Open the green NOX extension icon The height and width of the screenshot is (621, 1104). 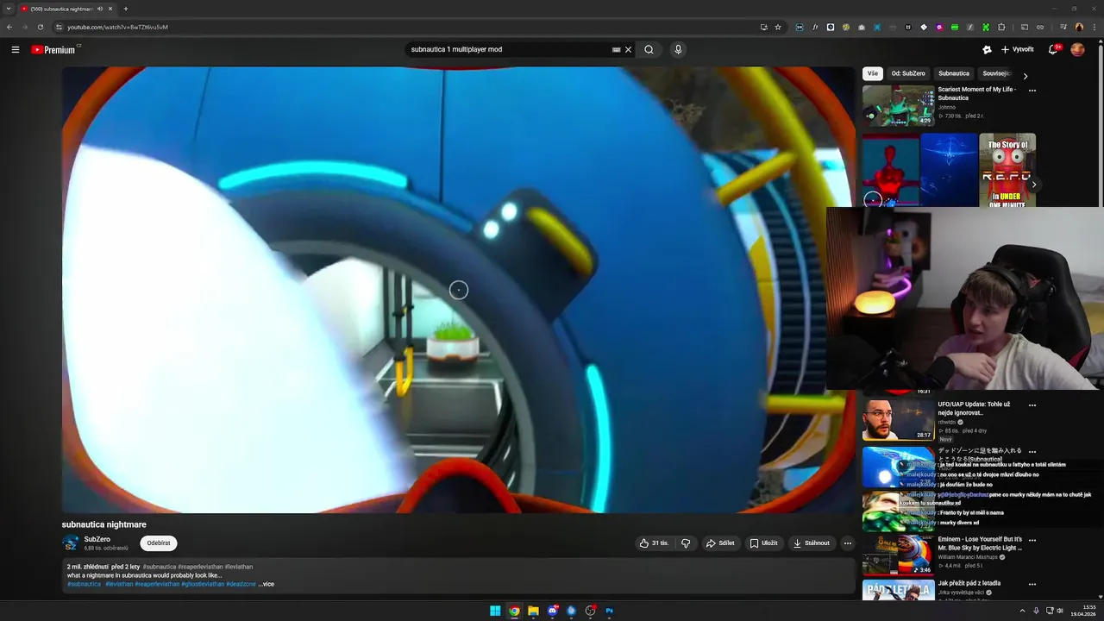pyautogui.click(x=955, y=27)
